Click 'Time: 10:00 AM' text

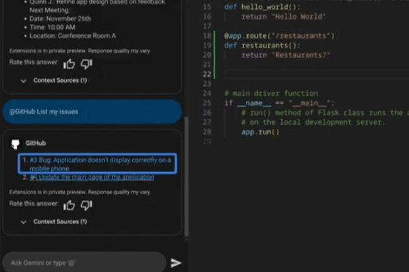[52, 28]
